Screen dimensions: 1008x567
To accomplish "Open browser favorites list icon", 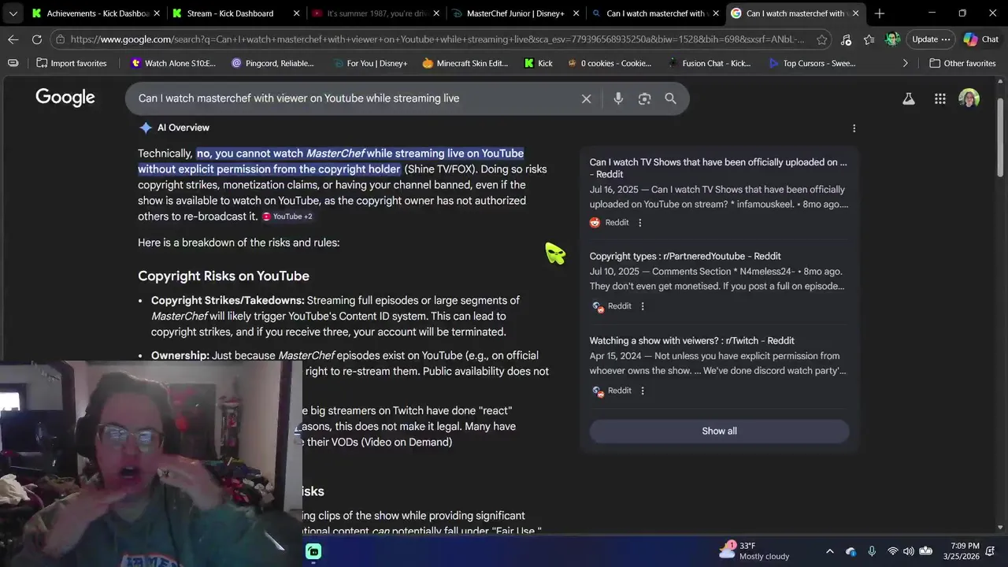I will pos(869,39).
